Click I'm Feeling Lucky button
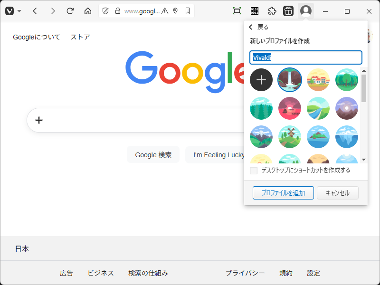The height and width of the screenshot is (285, 380). [x=215, y=155]
